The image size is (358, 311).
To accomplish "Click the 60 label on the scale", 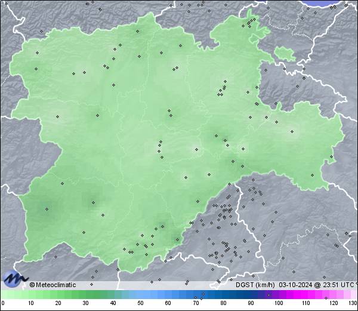I will point(168,303).
